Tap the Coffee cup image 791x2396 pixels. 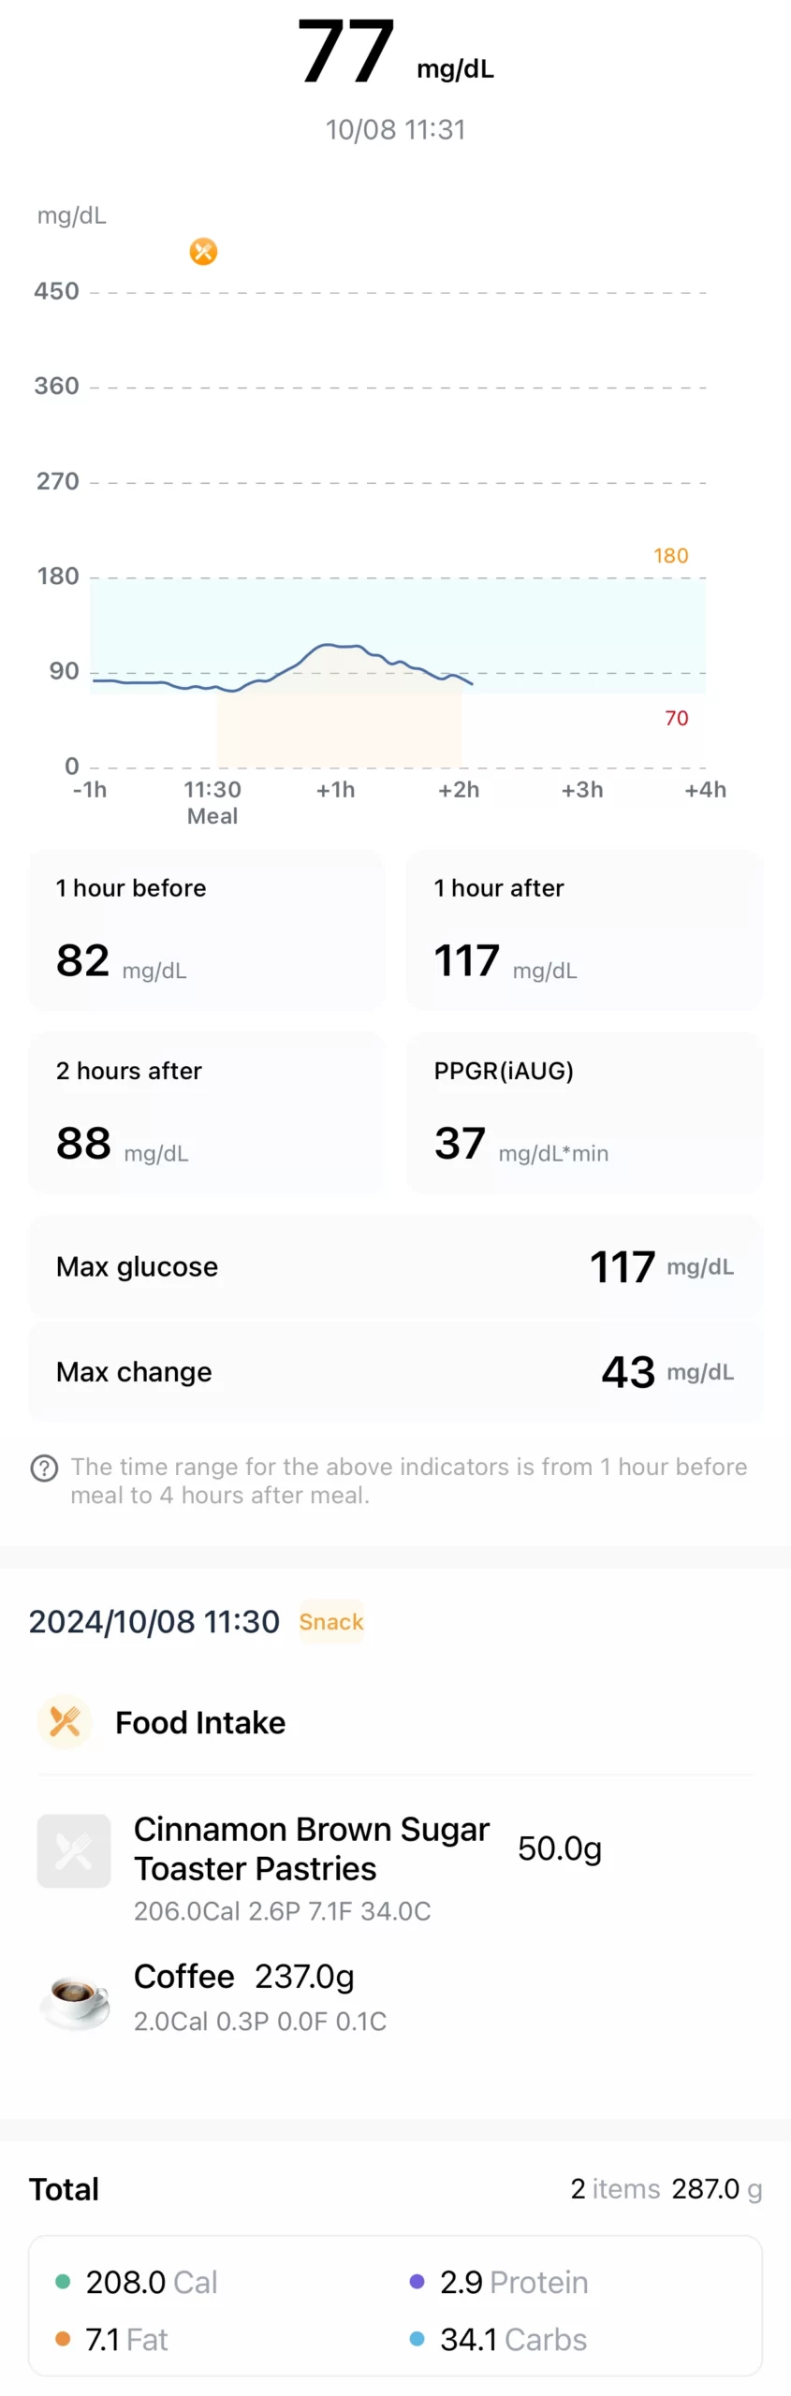(x=74, y=1997)
